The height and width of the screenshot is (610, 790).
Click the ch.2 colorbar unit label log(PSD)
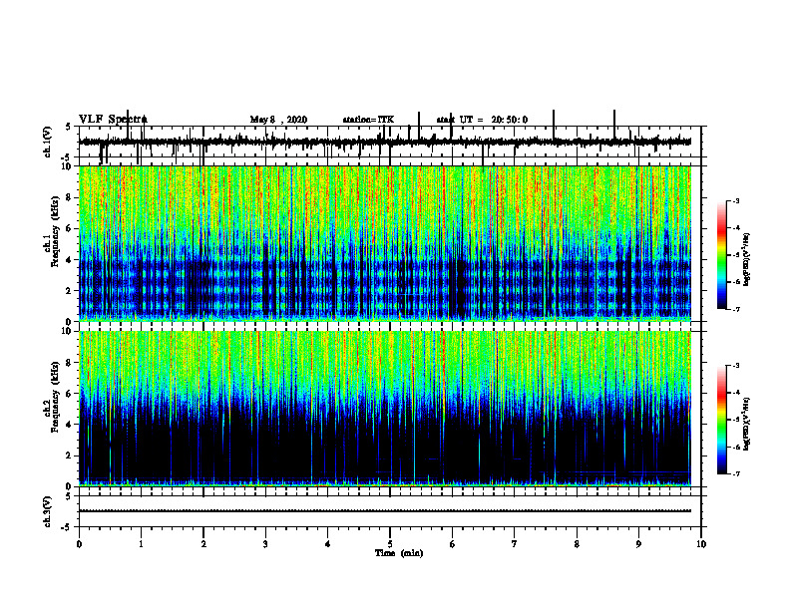pos(747,424)
